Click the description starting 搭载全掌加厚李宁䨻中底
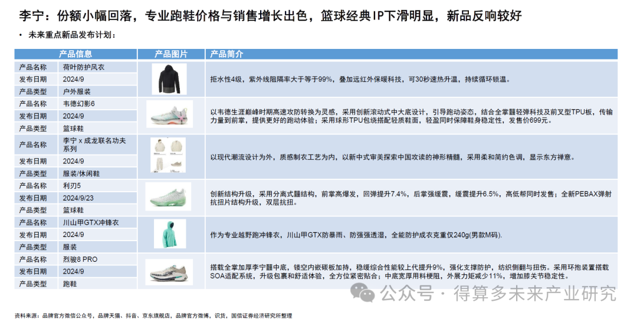 [x=409, y=272]
